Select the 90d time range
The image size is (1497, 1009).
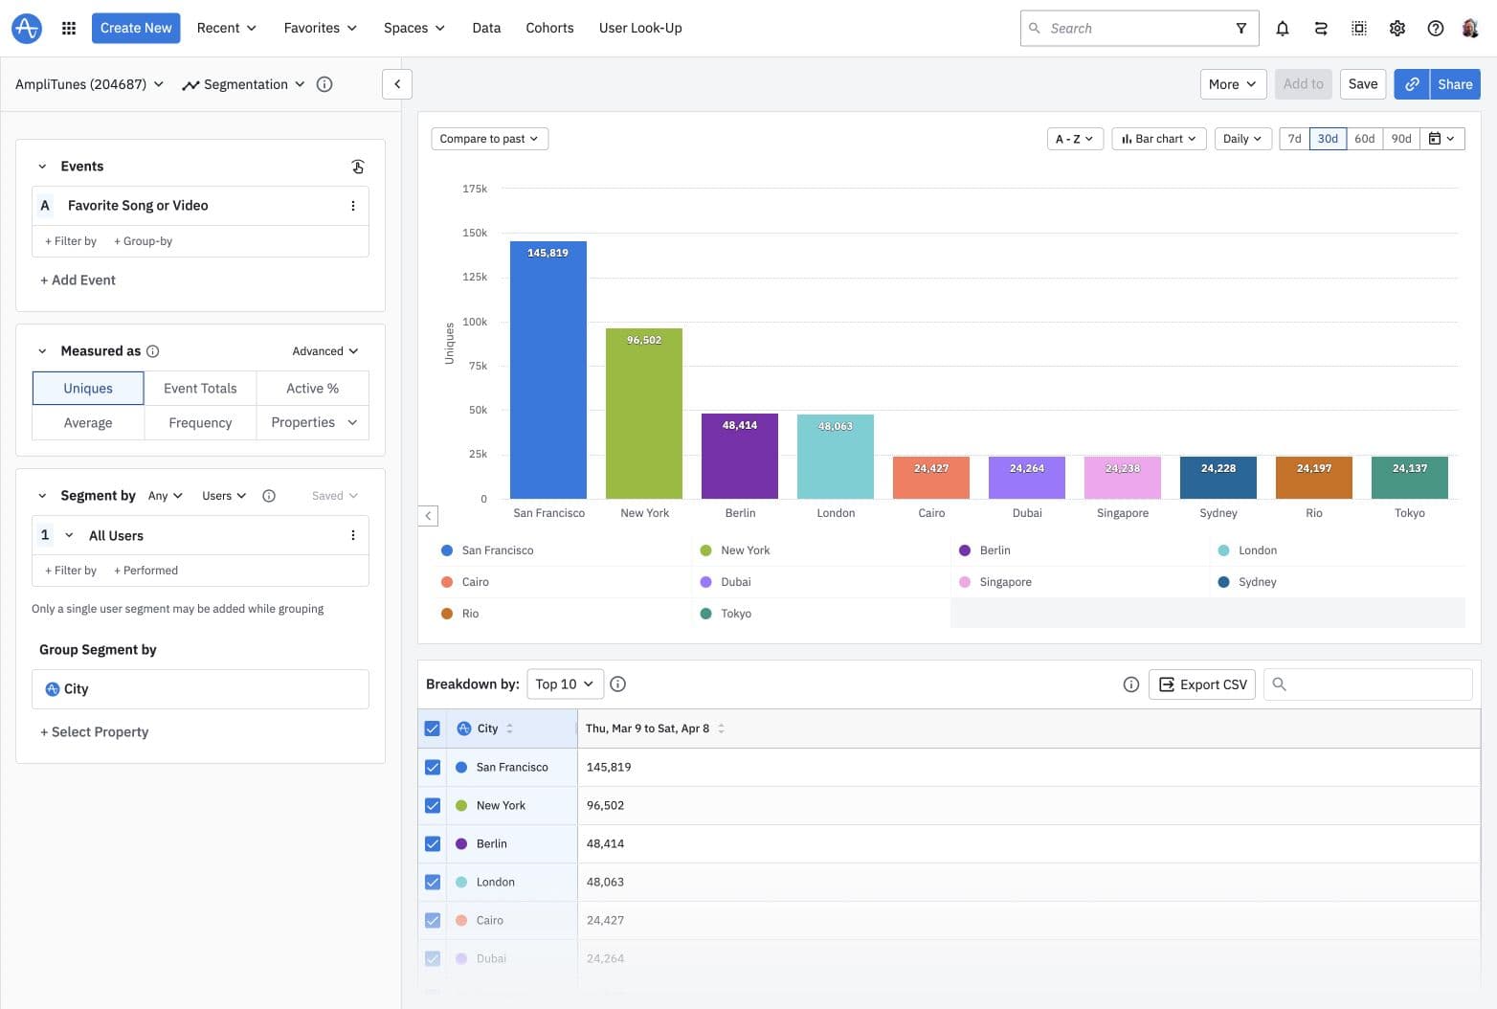(x=1401, y=138)
